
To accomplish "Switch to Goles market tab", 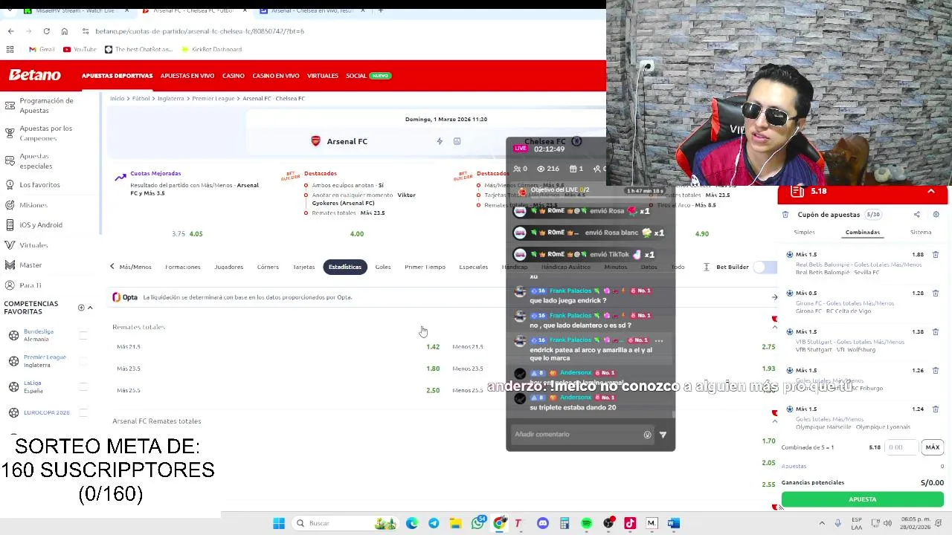I will tap(383, 267).
